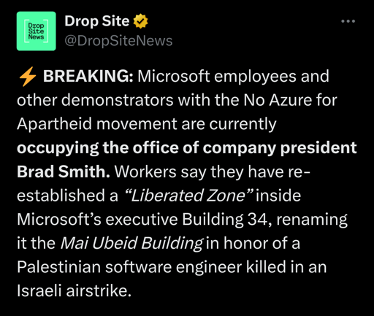Image resolution: width=374 pixels, height=316 pixels.
Task: Click the words Microsoft employees and
Action: (x=233, y=76)
